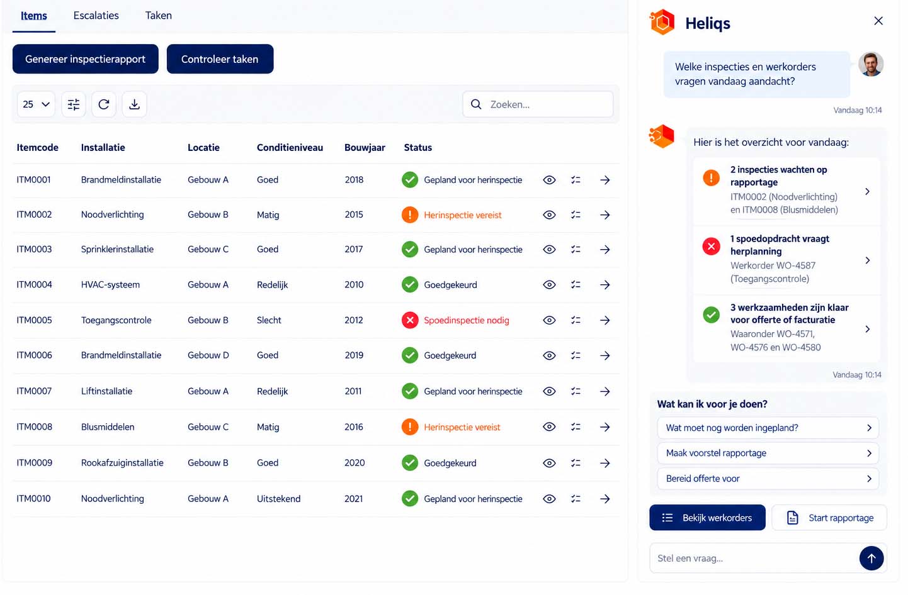The image size is (908, 595).
Task: Click Bekijk werkorders button
Action: point(708,518)
